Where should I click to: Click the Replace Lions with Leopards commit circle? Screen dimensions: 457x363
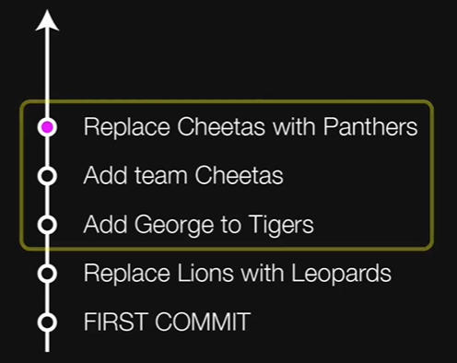point(47,274)
